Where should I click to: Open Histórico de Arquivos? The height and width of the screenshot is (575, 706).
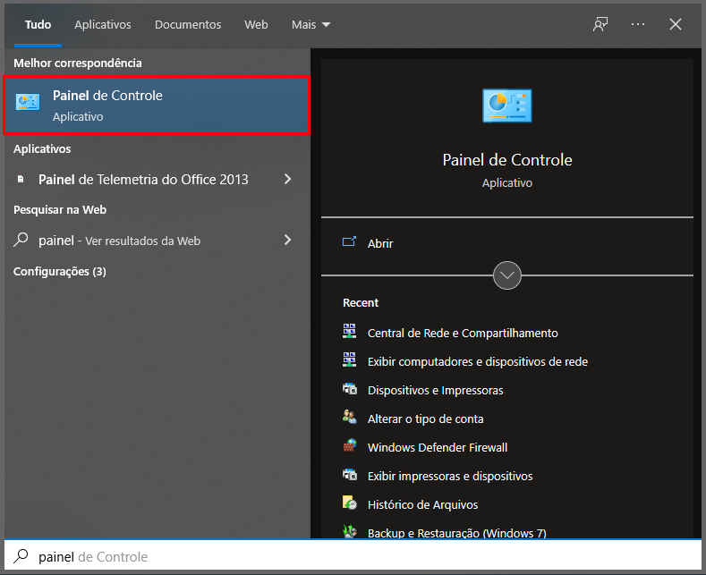pos(422,505)
